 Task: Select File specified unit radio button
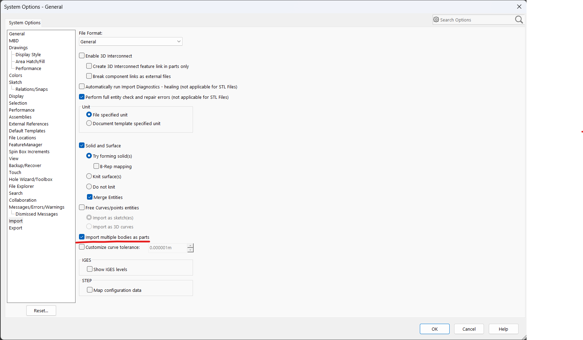89,115
